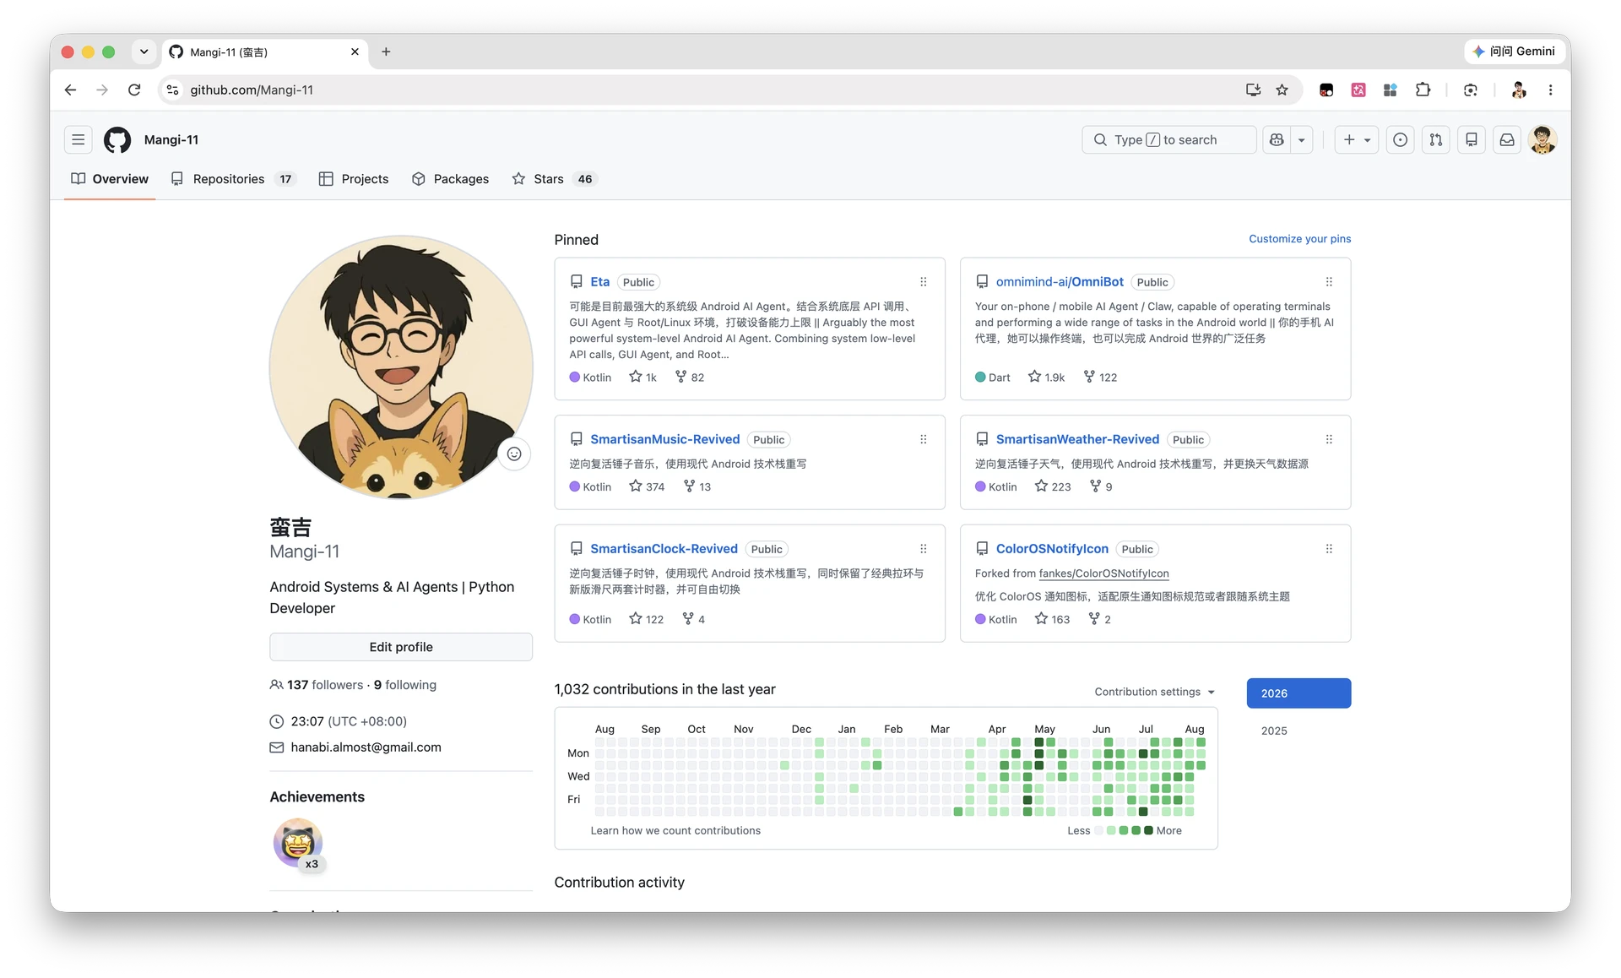The image size is (1621, 978).
Task: Go back to the previous page
Action: click(71, 90)
